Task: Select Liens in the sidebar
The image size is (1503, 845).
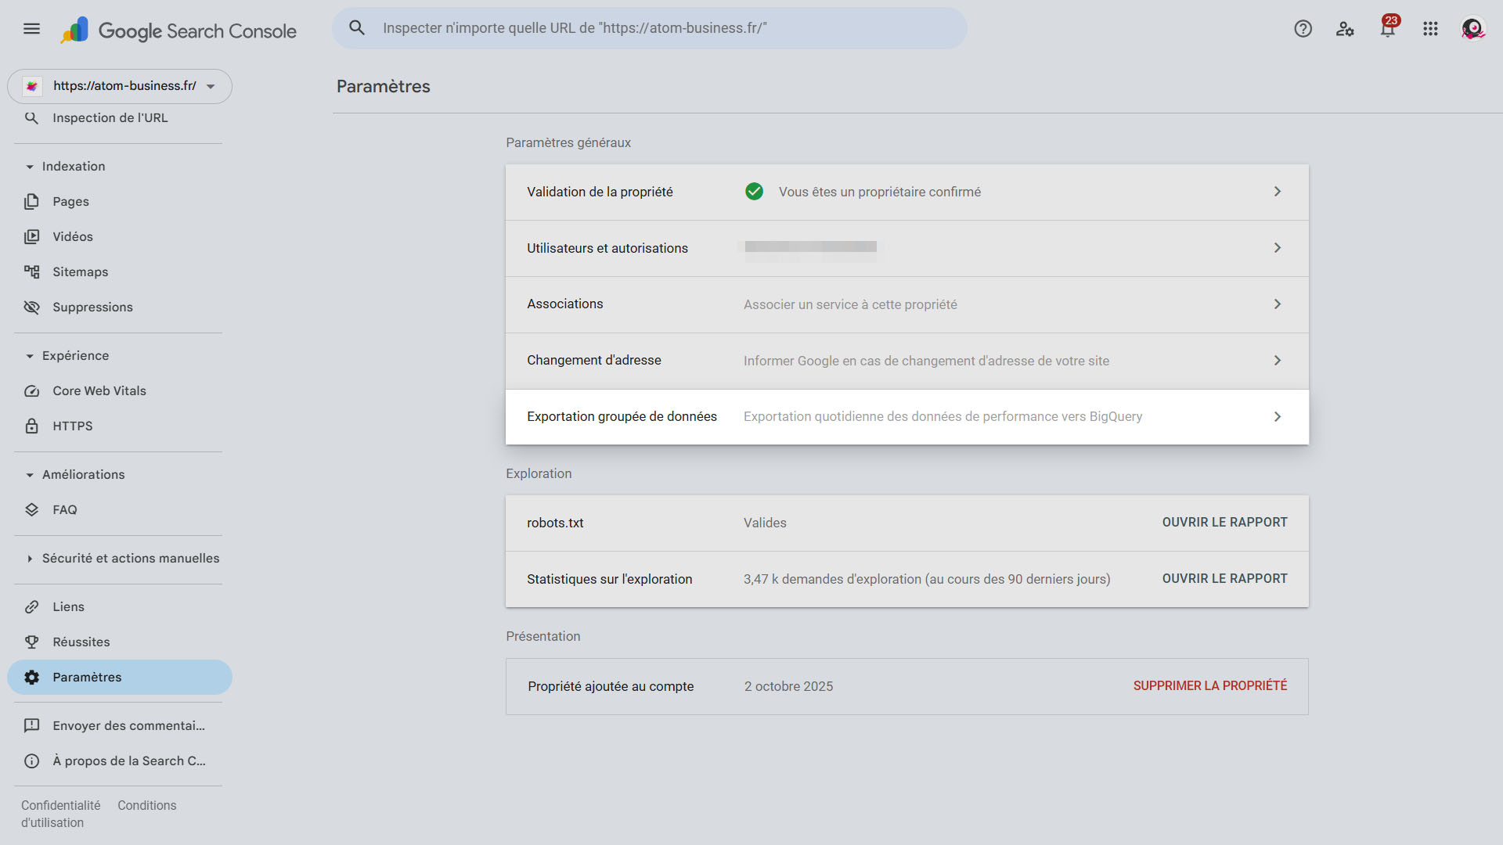Action: pos(68,606)
